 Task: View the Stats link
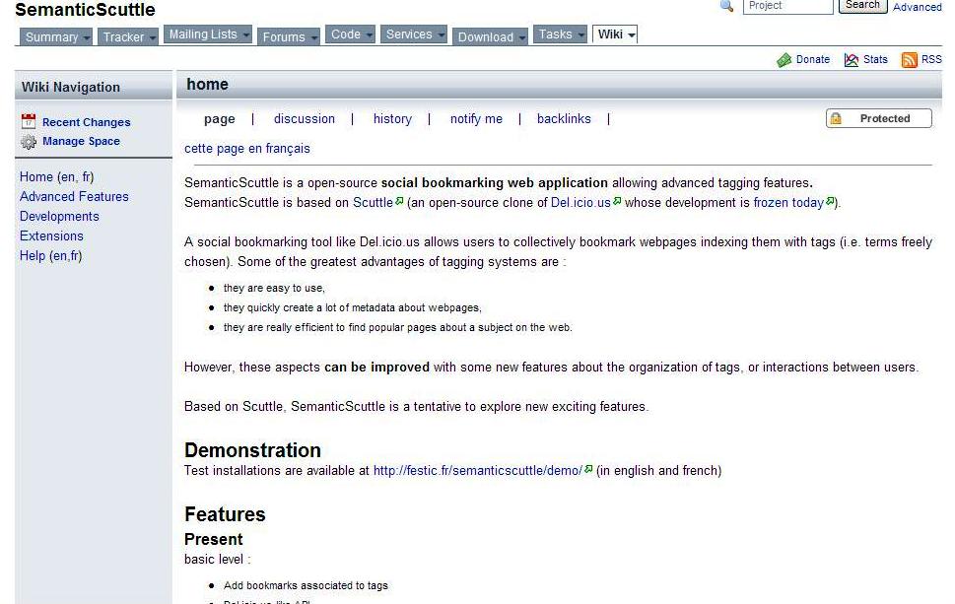[x=875, y=60]
